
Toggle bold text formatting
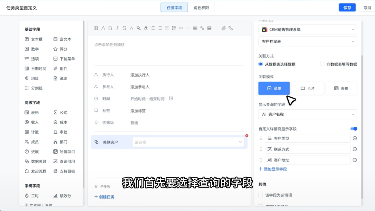[110, 28]
